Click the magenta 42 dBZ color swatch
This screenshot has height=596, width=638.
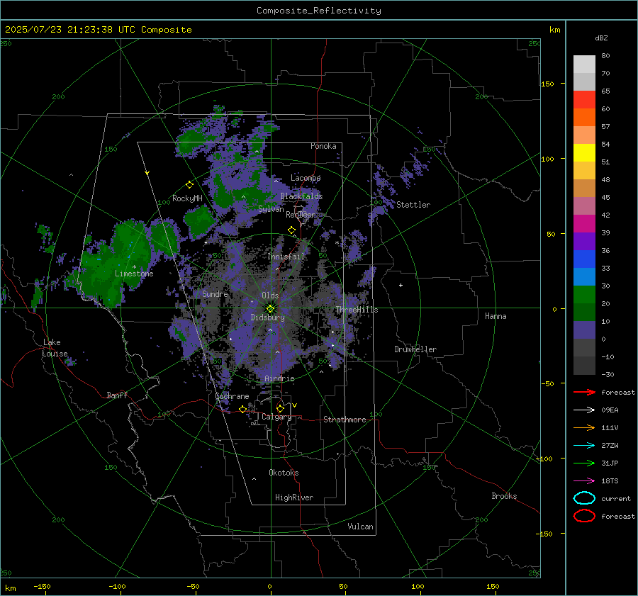(584, 223)
